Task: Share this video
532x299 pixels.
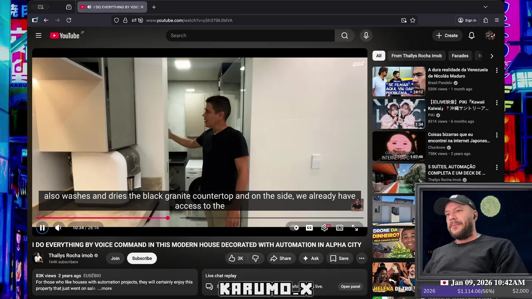Action: pos(281,258)
